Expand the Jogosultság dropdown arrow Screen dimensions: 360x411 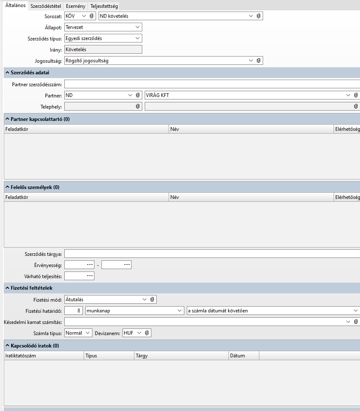251,61
